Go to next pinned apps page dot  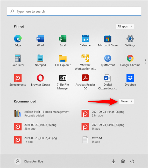click(x=145, y=63)
